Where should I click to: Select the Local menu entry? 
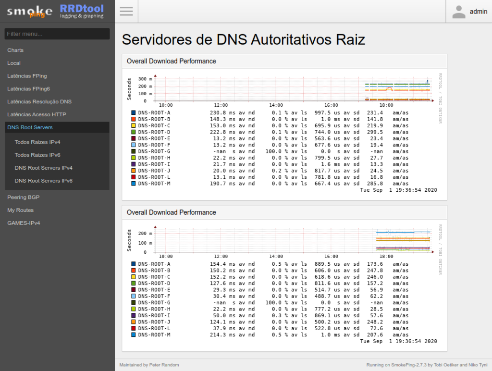(x=14, y=63)
